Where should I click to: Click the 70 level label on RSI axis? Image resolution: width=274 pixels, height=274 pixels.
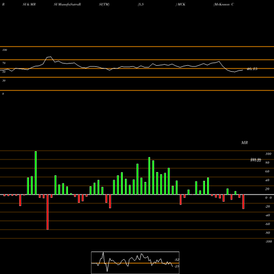coord(4,63)
